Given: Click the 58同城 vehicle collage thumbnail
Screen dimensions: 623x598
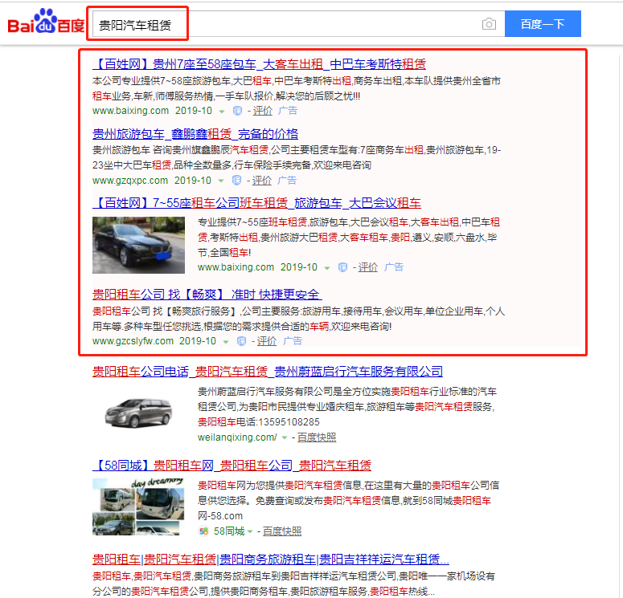Looking at the screenshot, I should point(138,507).
